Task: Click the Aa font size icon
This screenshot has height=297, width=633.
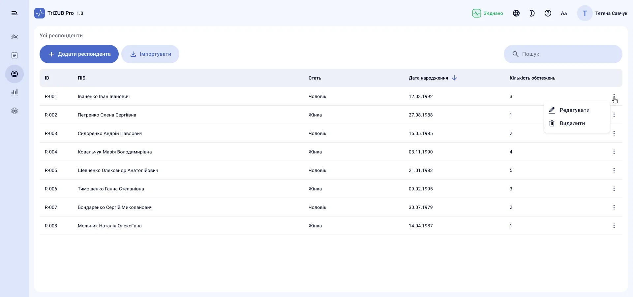Action: (x=564, y=13)
